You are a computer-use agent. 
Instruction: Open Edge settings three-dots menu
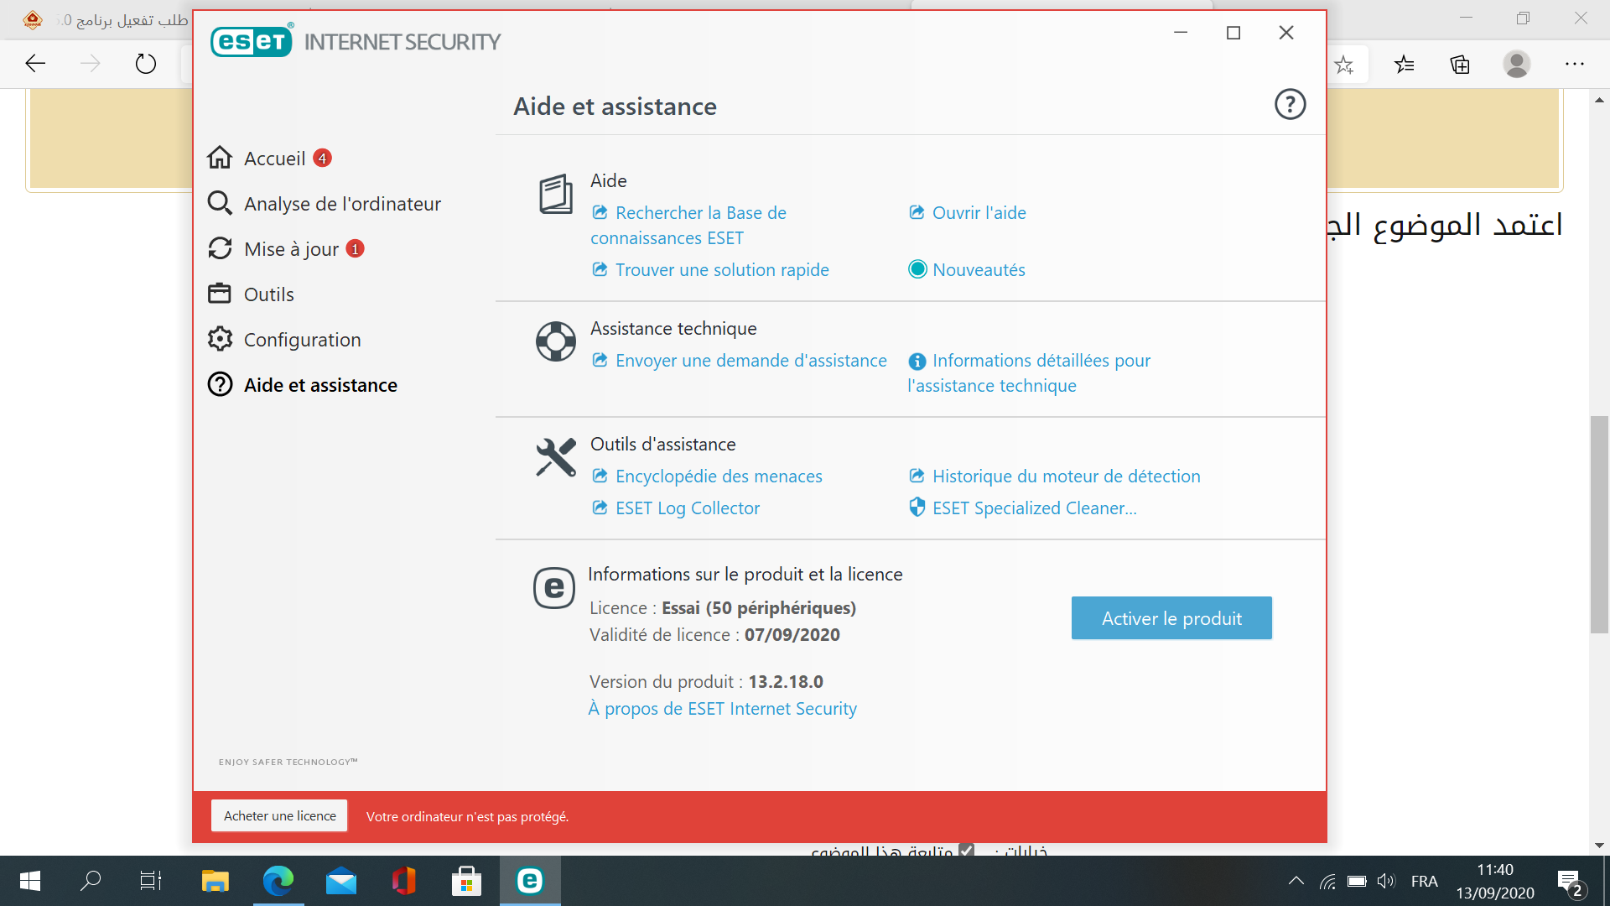1575,65
